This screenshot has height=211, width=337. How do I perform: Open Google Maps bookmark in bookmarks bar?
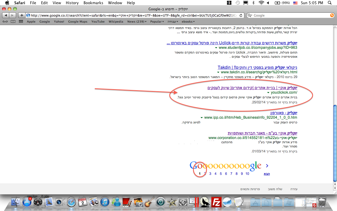click(78, 22)
